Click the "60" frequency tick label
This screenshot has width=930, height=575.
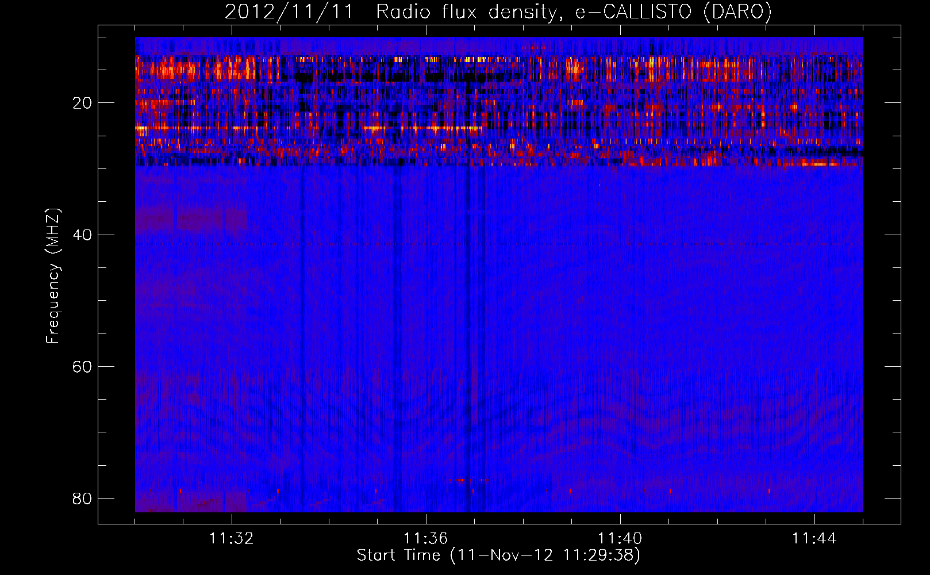[x=82, y=366]
